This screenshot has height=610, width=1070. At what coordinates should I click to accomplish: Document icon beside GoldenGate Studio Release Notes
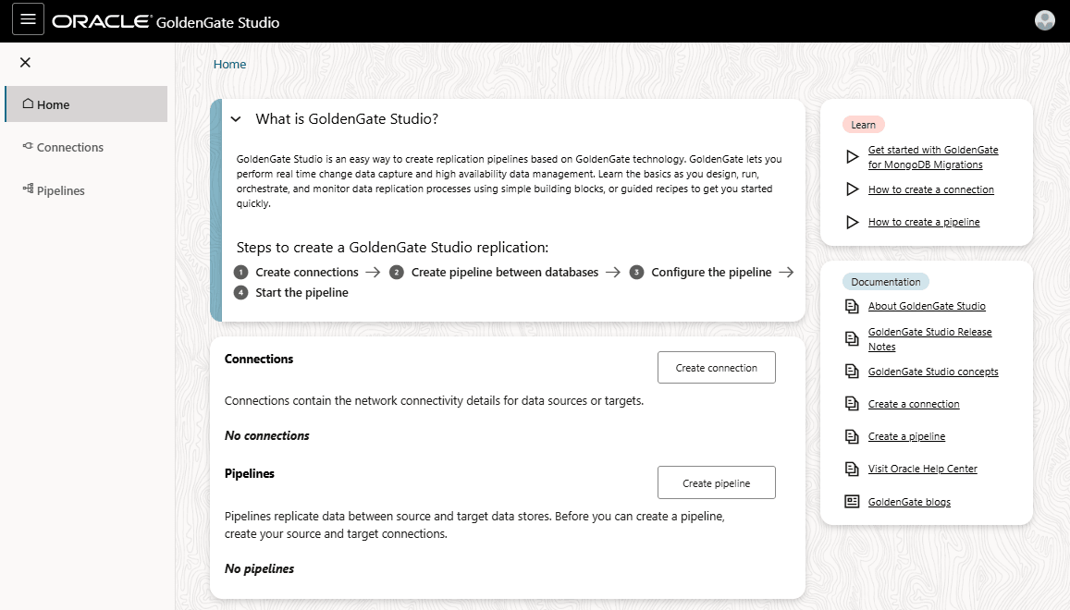click(852, 338)
